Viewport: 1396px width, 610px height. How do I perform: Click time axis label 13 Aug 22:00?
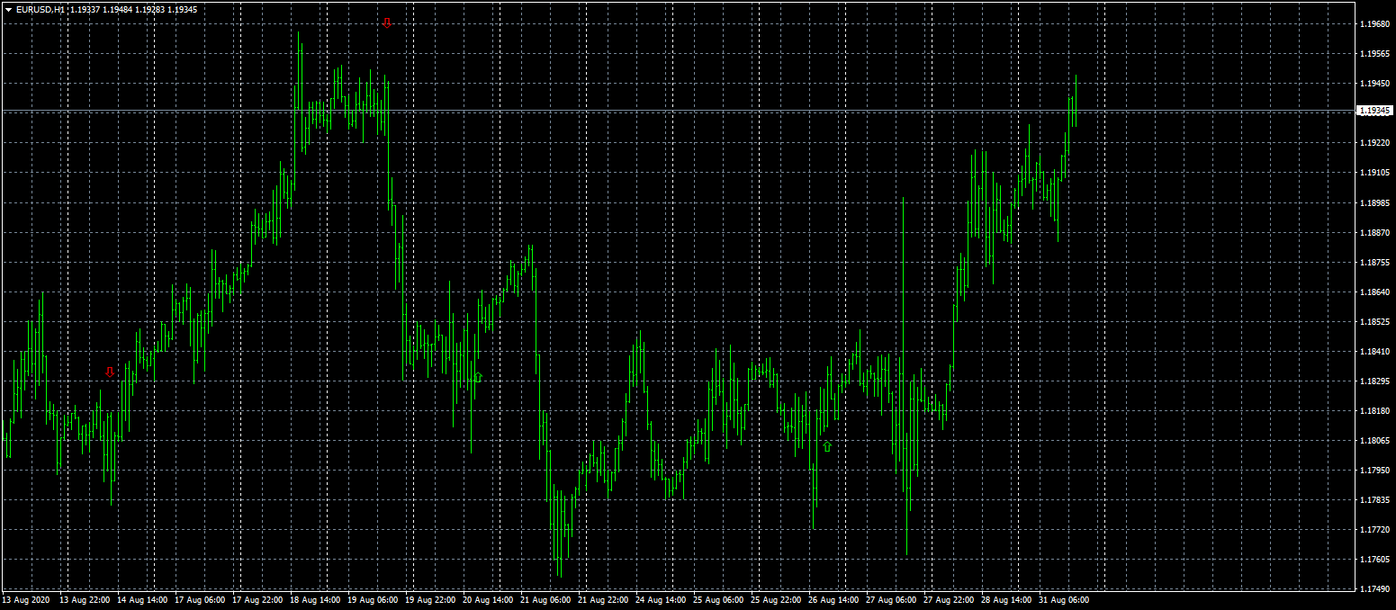point(86,599)
